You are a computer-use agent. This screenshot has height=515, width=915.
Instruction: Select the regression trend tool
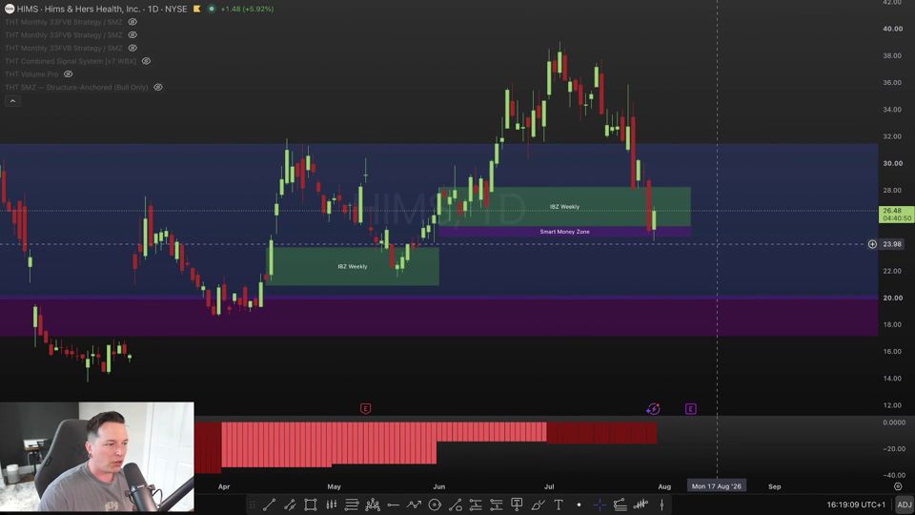[620, 505]
